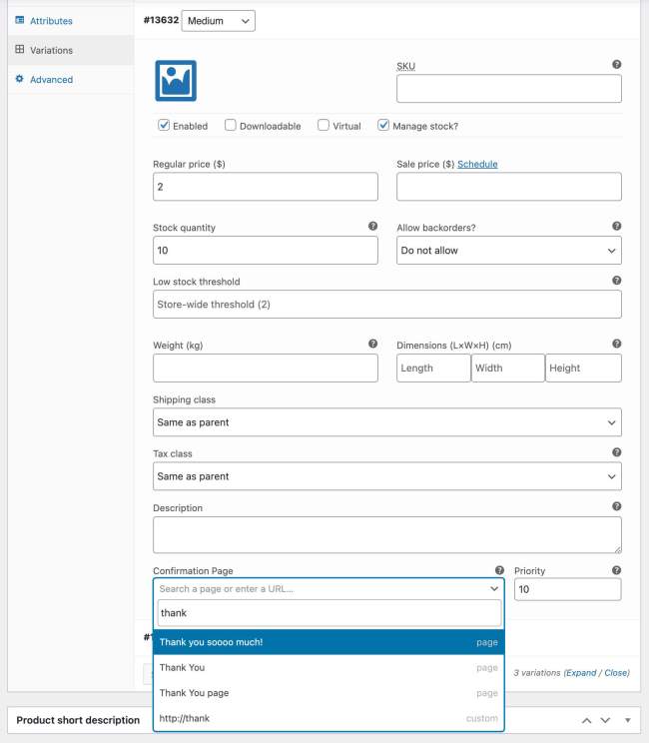Open the Advanced tab
The width and height of the screenshot is (649, 743).
pos(51,80)
